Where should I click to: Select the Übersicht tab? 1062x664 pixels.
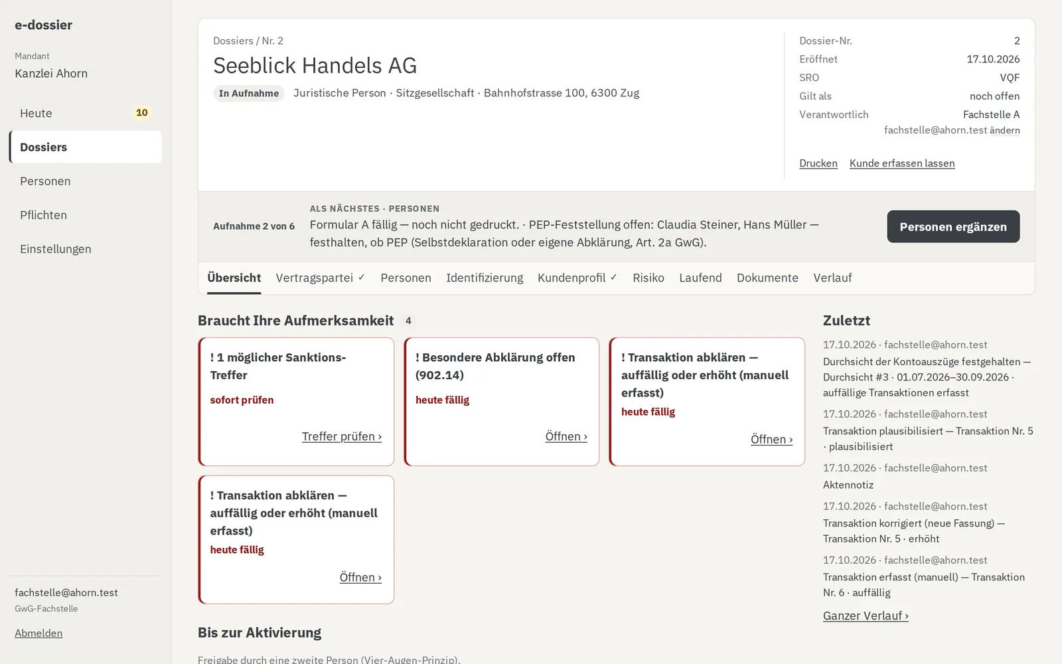tap(234, 278)
